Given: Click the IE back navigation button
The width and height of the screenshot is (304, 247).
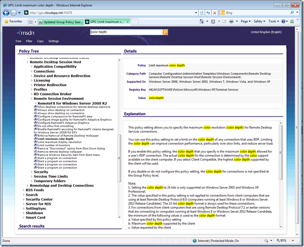Looking at the screenshot, I should coord(6,13).
